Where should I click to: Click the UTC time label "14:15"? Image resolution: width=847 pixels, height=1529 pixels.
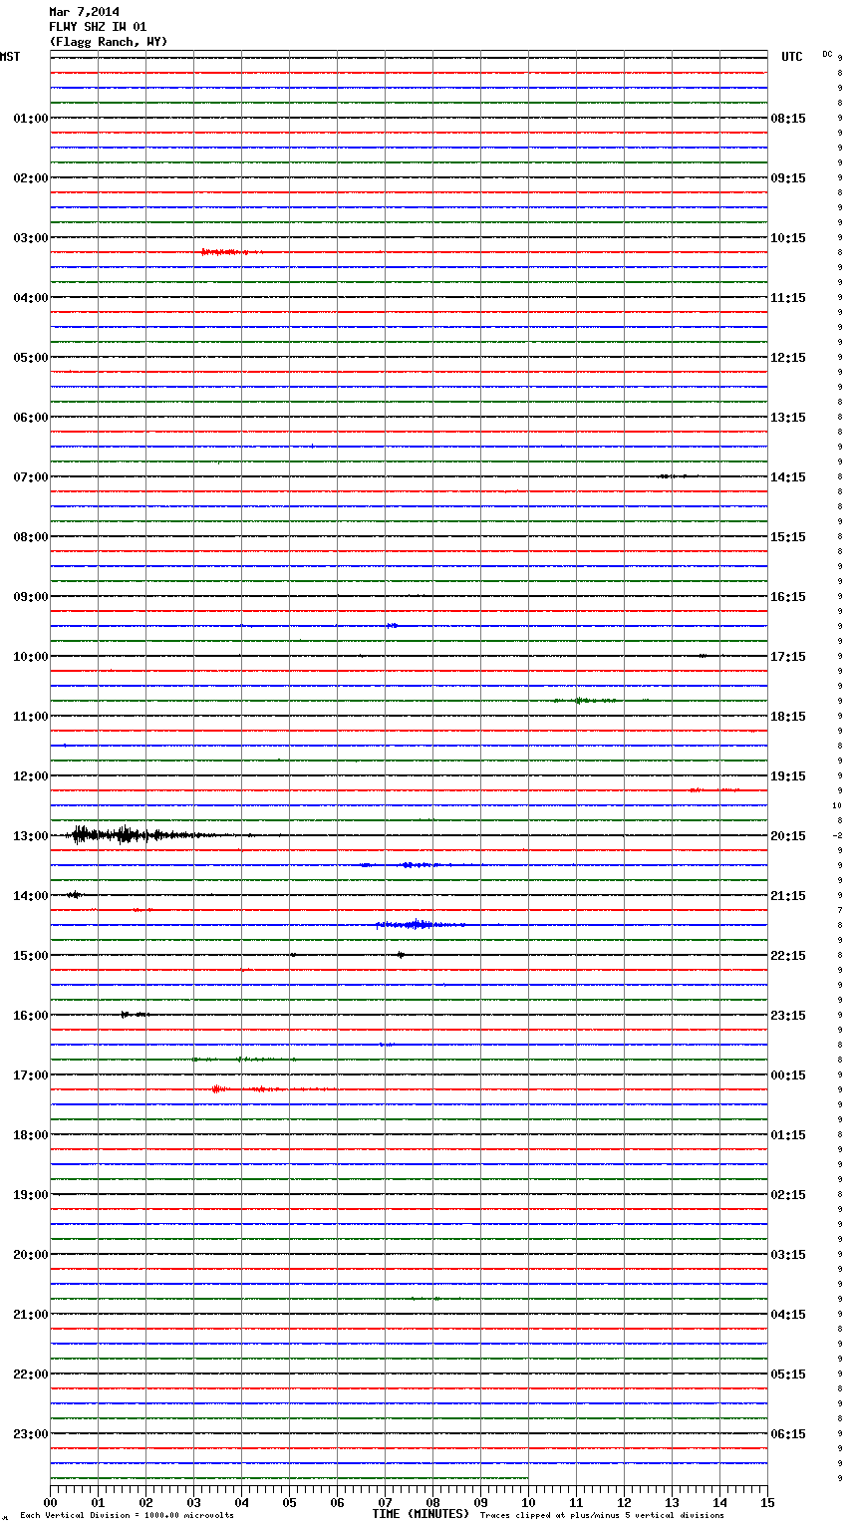coord(788,477)
